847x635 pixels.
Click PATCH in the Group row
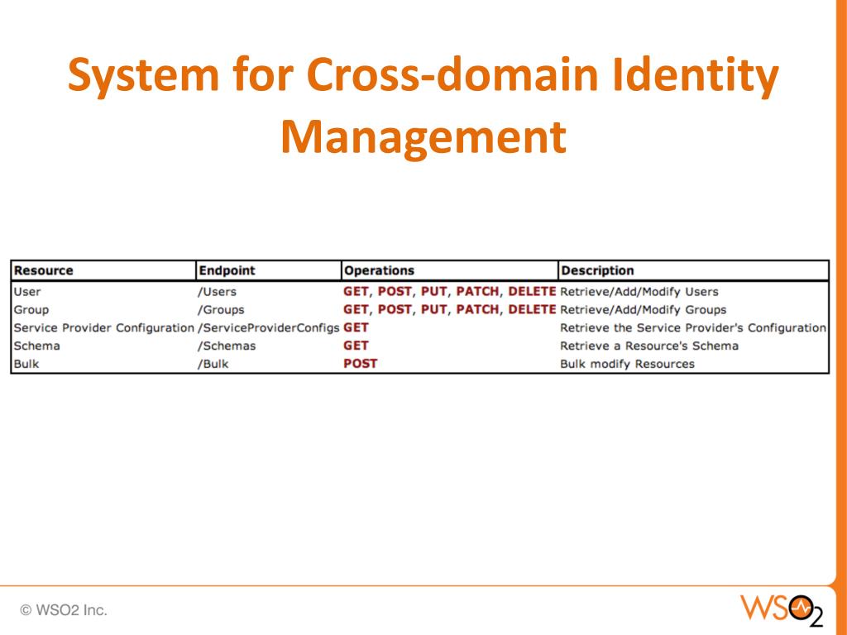point(477,309)
